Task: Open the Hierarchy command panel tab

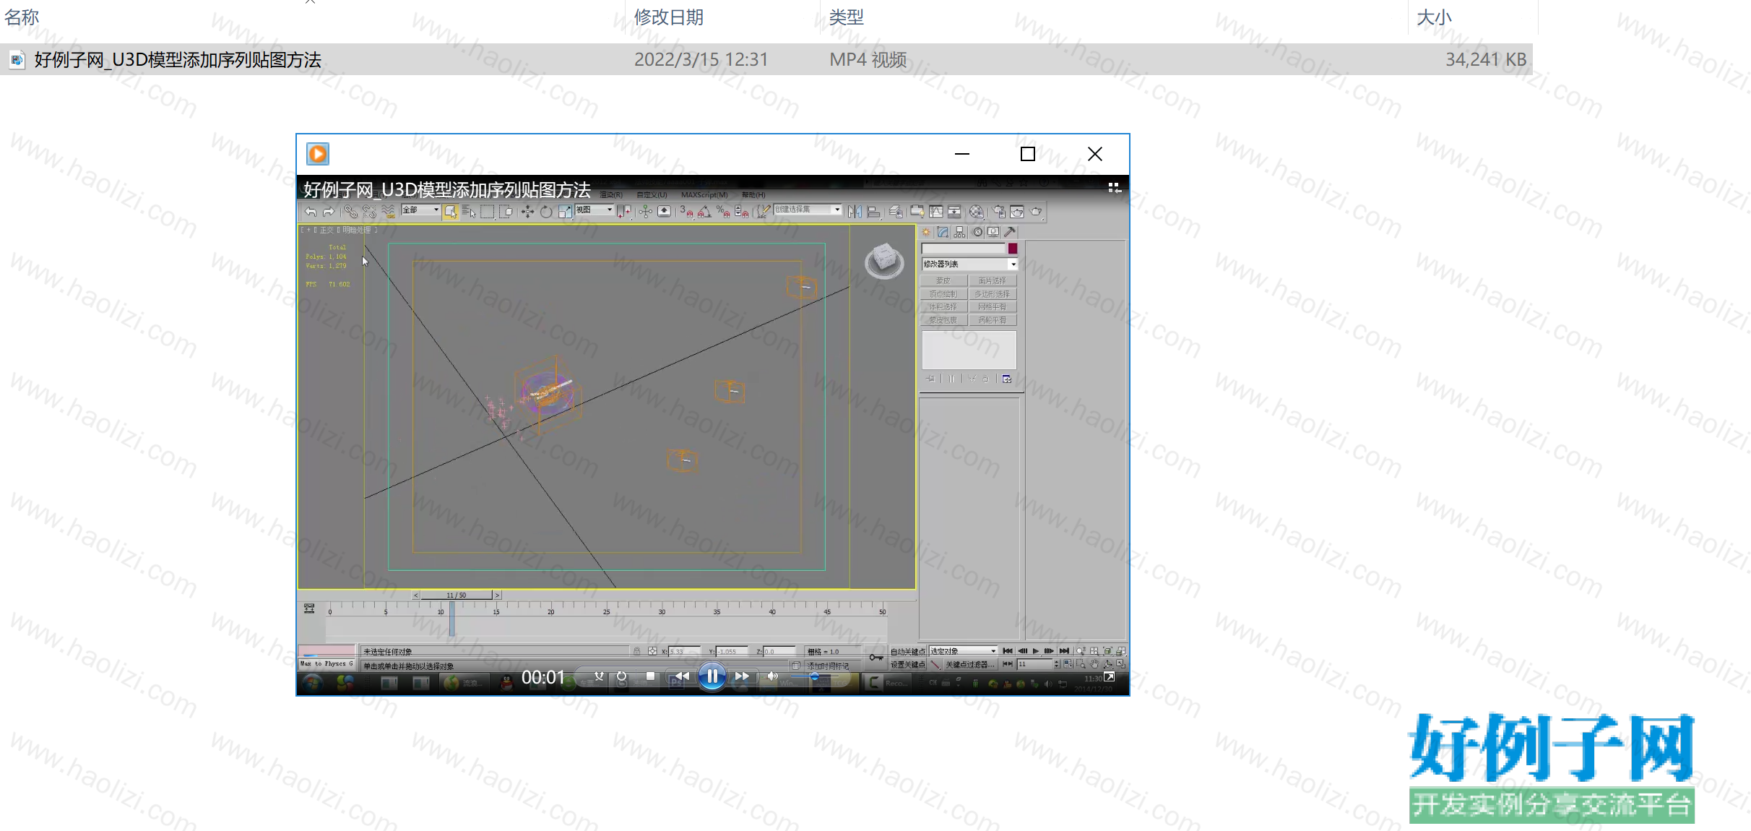Action: pyautogui.click(x=960, y=232)
